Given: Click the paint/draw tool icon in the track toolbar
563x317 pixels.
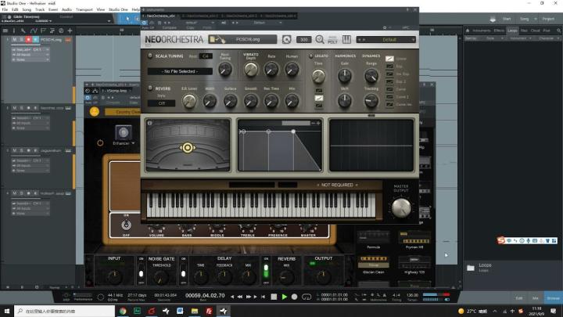Looking at the screenshot, I should click(23, 31).
